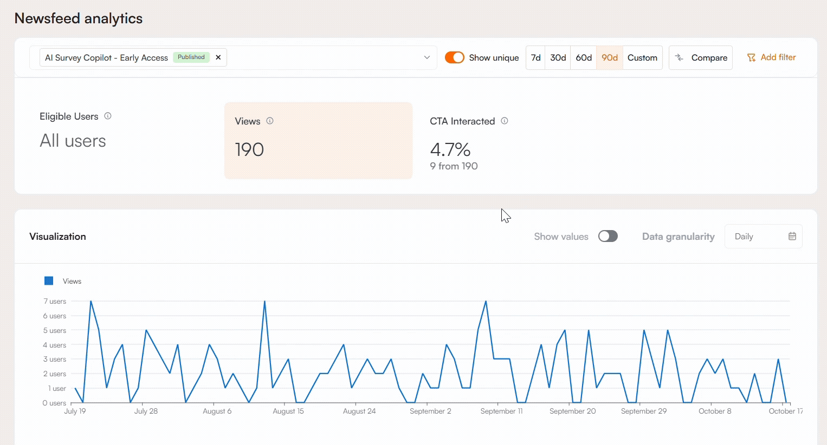
Task: Select the Views metric card
Action: pos(318,140)
